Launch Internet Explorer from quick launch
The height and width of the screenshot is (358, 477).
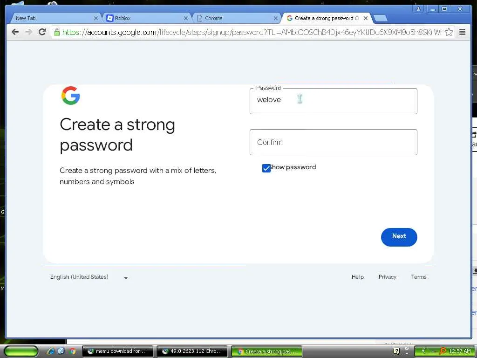[x=51, y=351]
